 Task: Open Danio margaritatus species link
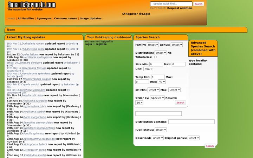click(35, 117)
